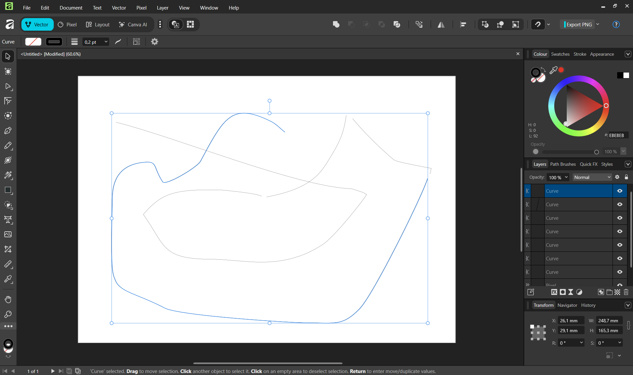This screenshot has height=375, width=633.
Task: Click the stroke colour swatch in toolbar
Action: [x=54, y=42]
